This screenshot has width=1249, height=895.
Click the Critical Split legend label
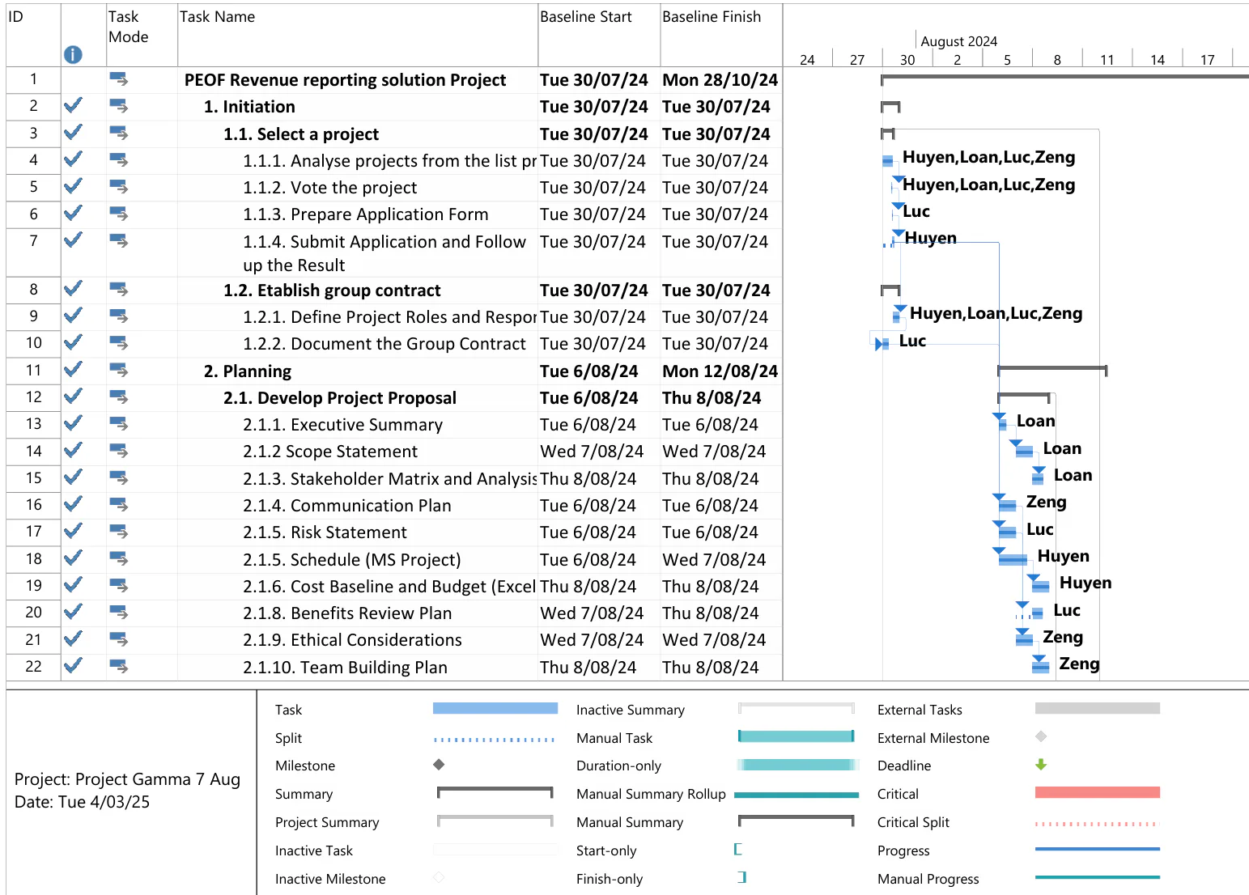[913, 822]
